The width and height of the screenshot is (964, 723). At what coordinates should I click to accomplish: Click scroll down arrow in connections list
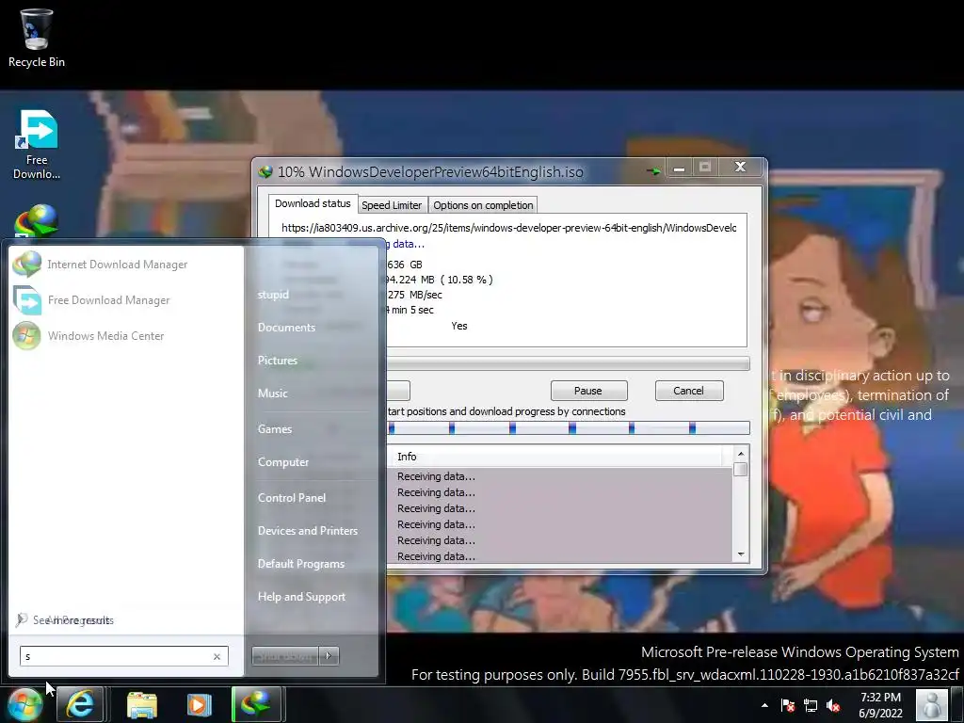(741, 554)
